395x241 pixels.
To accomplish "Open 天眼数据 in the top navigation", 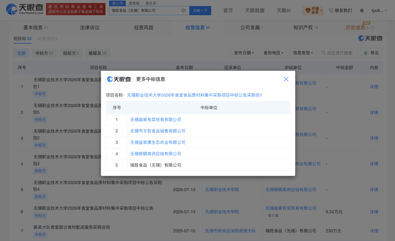I will [x=255, y=11].
